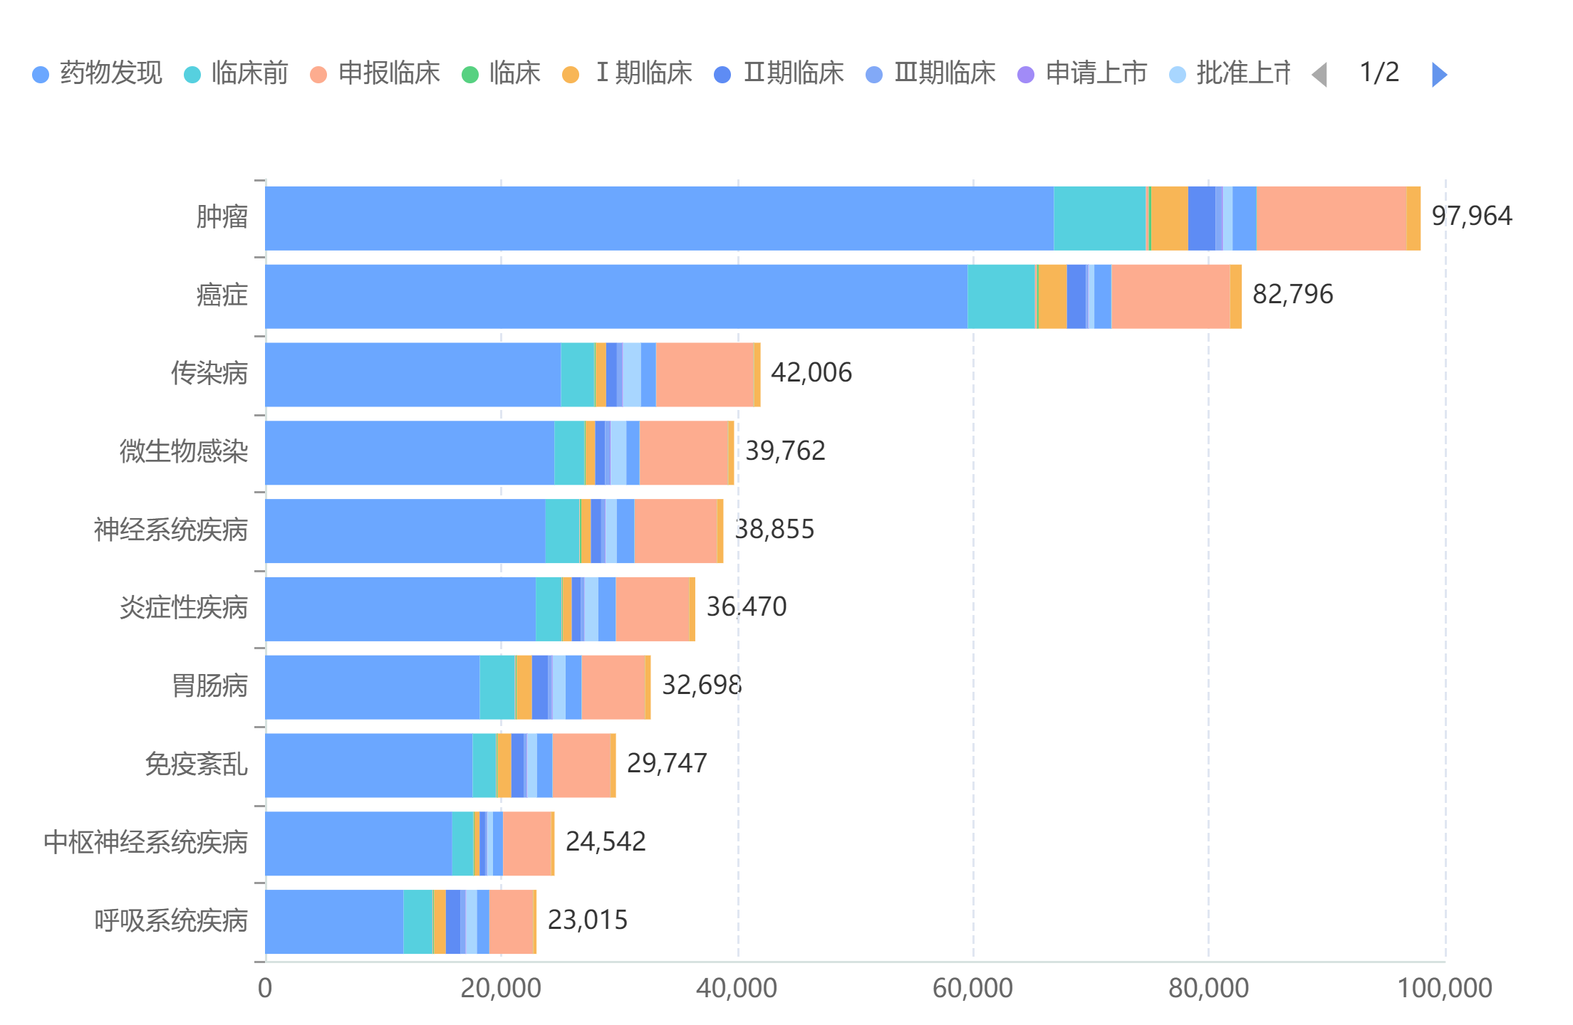Click the 呼吸系统疾病 bar's blue segment

click(x=334, y=922)
